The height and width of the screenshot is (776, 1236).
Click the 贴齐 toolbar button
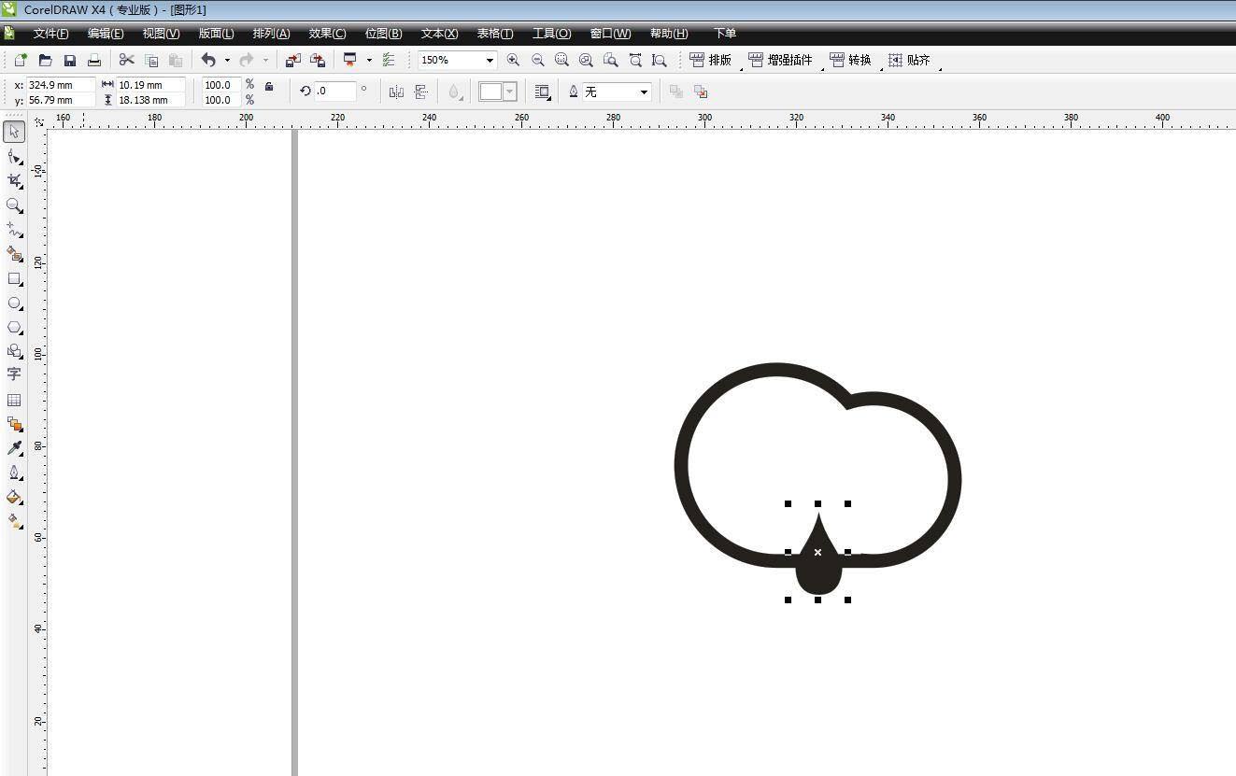click(x=909, y=60)
